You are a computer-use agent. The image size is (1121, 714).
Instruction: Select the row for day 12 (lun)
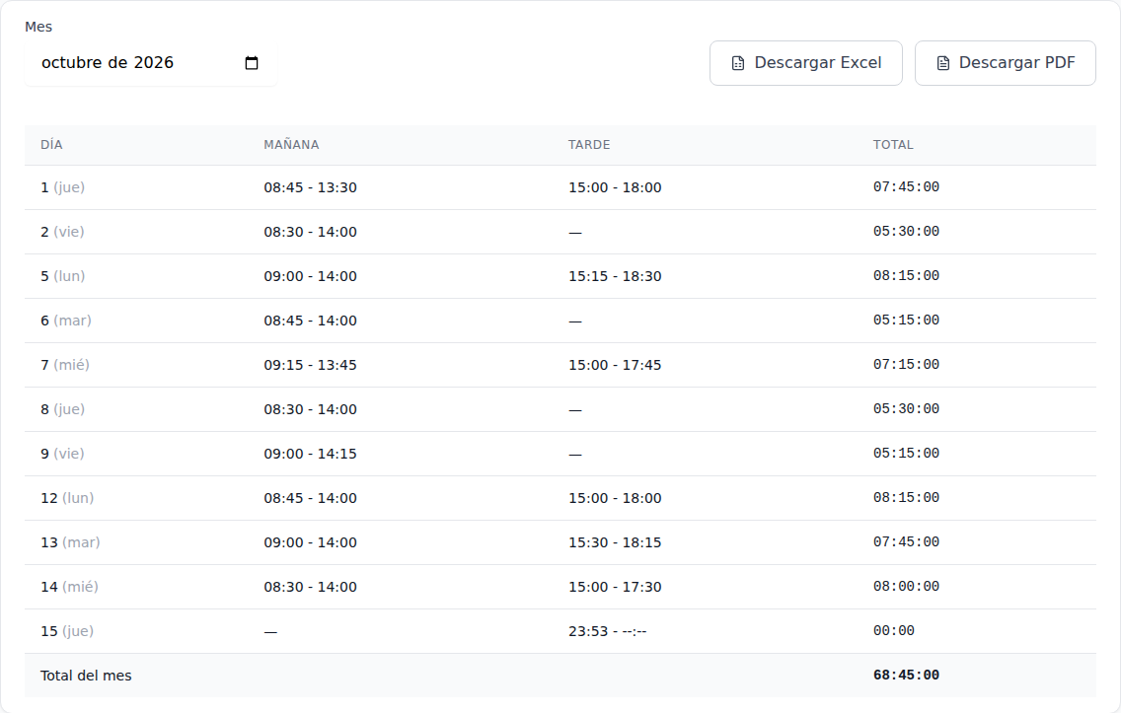click(x=560, y=498)
